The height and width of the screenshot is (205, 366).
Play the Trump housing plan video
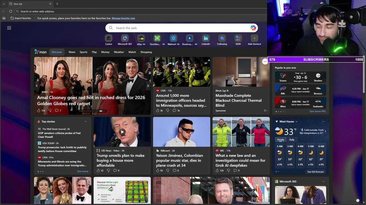122,132
